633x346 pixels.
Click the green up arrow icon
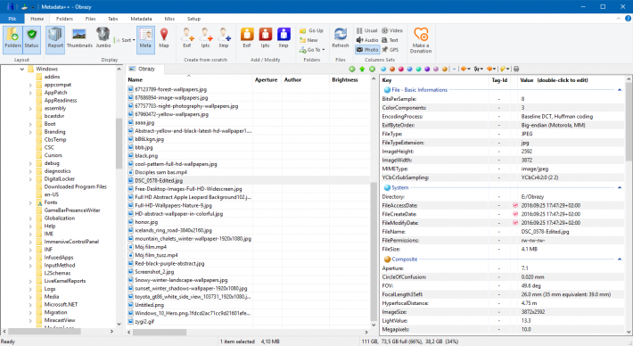(x=362, y=69)
